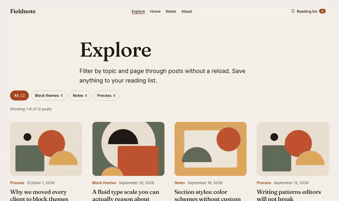
Task: Filter by Block themes topic
Action: 49,96
